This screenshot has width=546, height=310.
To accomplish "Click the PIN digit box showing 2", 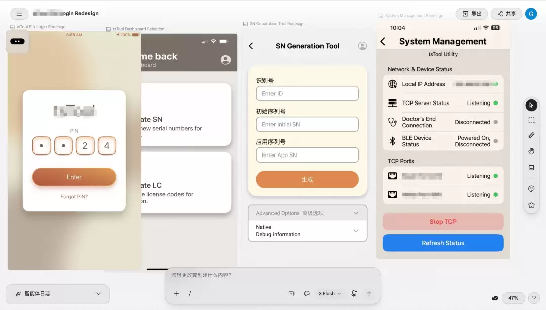I will (85, 146).
